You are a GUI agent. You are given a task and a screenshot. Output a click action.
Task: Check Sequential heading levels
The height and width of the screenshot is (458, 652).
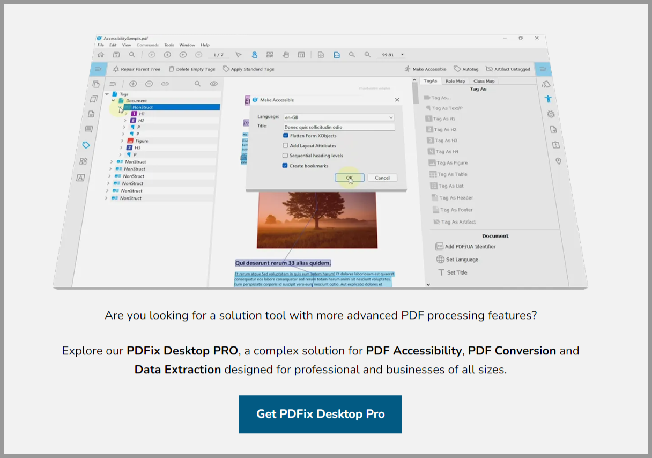tap(286, 156)
